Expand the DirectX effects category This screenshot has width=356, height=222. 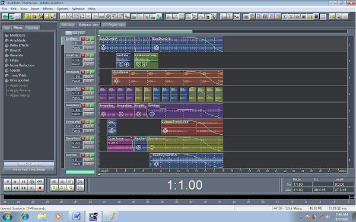pyautogui.click(x=7, y=50)
